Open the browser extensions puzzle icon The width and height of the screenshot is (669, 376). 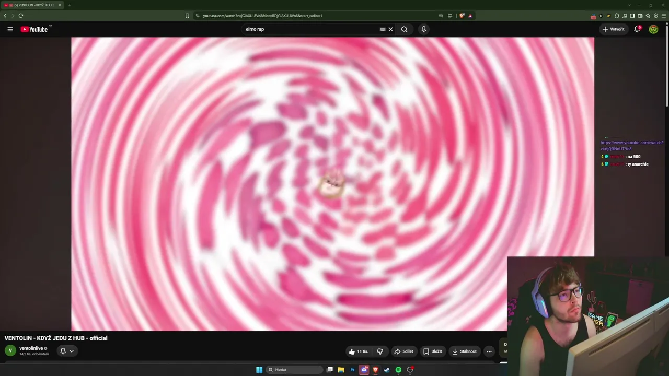(x=617, y=16)
